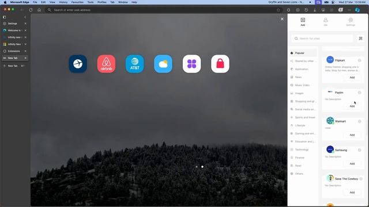Switch to the Extensions vertical tab

(14, 51)
